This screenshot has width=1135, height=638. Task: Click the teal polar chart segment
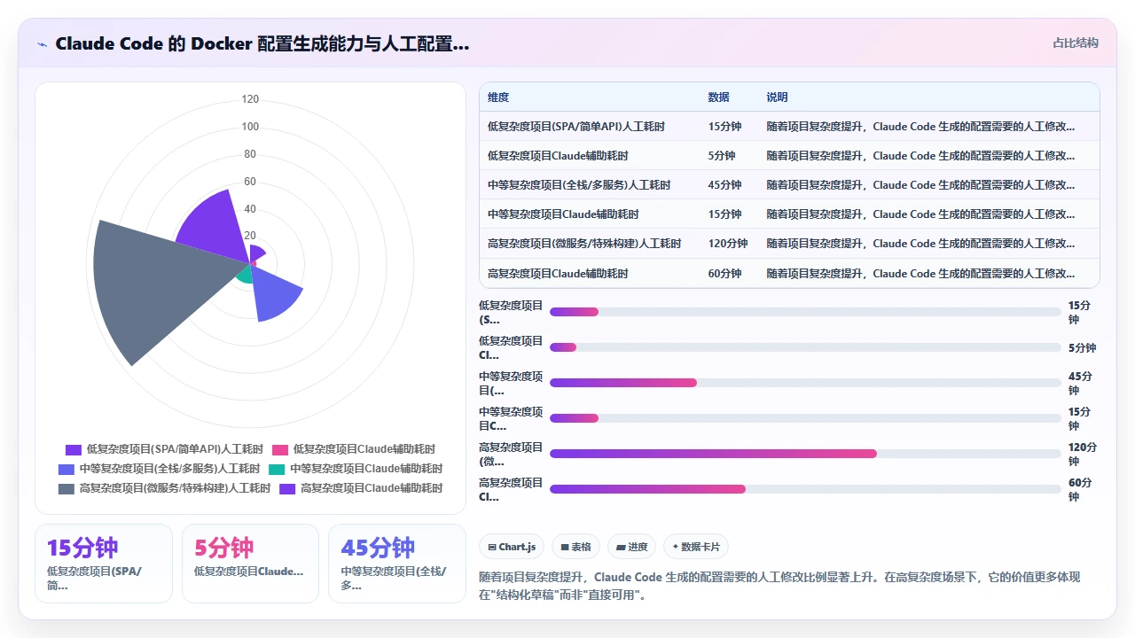click(246, 273)
